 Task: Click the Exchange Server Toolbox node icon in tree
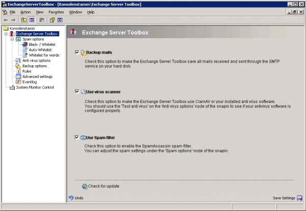click(x=12, y=34)
